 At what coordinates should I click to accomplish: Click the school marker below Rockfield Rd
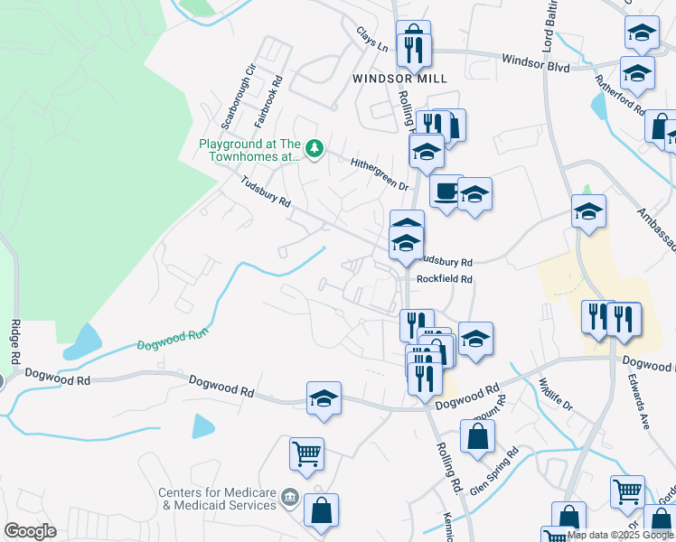tap(475, 341)
